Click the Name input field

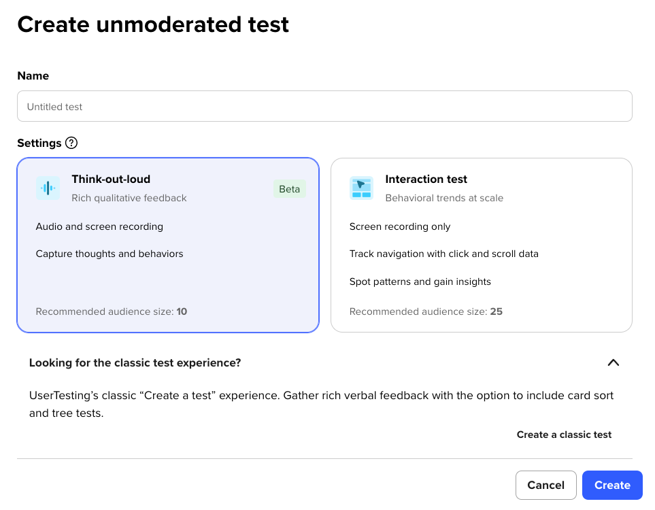(324, 107)
